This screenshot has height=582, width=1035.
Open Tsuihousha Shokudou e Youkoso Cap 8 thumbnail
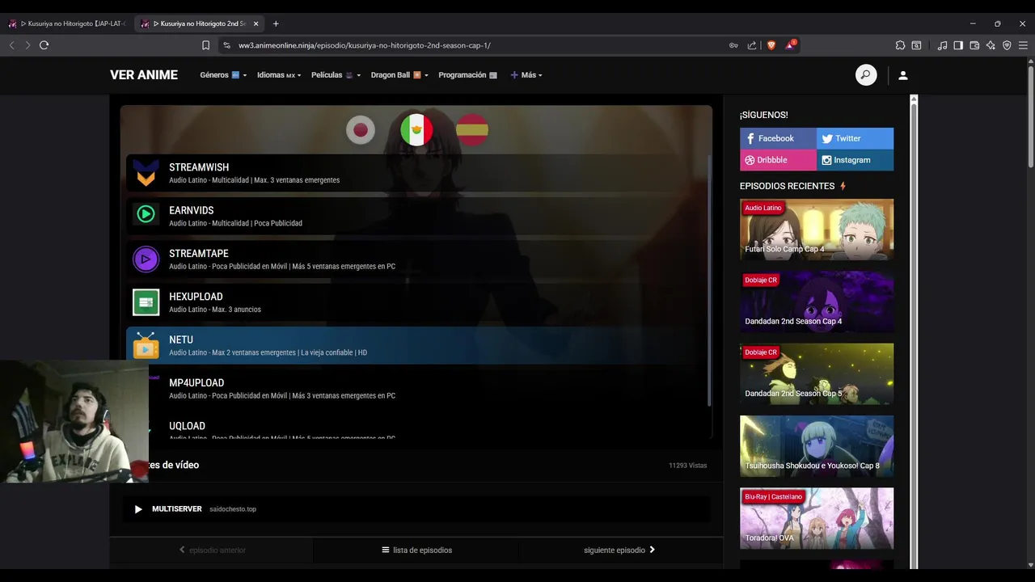817,446
